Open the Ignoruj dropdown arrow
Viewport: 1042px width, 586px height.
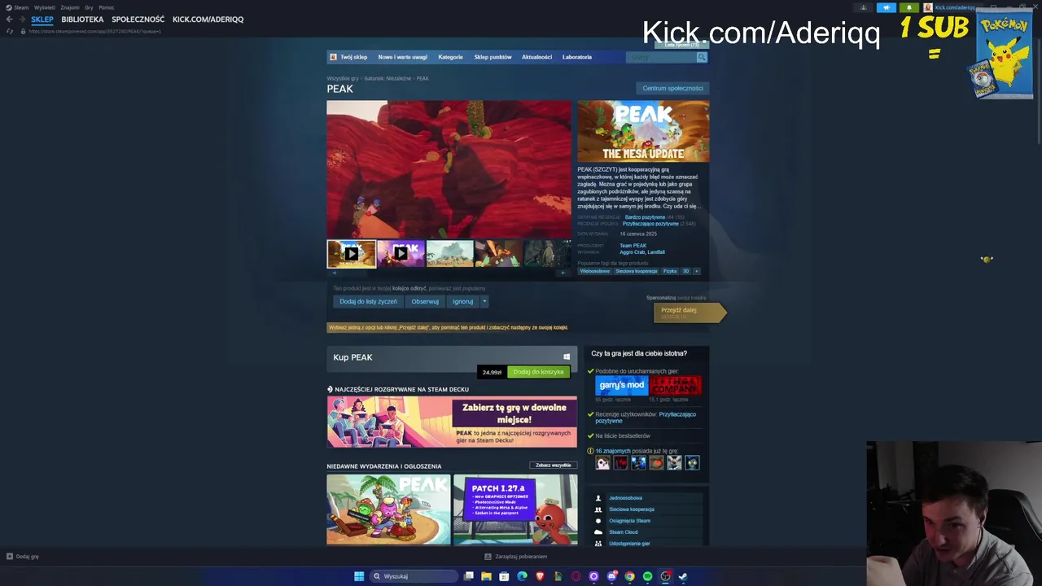[x=484, y=301]
